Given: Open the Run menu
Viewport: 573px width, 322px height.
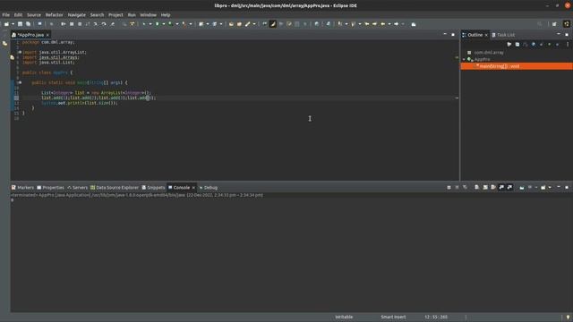Looking at the screenshot, I should [132, 15].
